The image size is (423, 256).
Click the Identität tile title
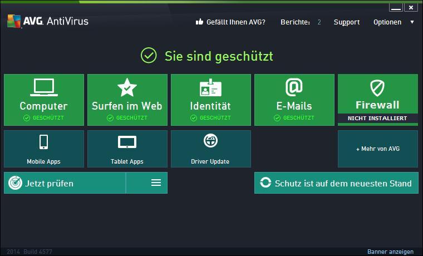[210, 106]
